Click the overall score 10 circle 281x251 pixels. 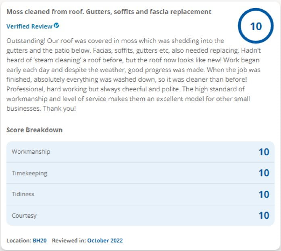coord(256,26)
